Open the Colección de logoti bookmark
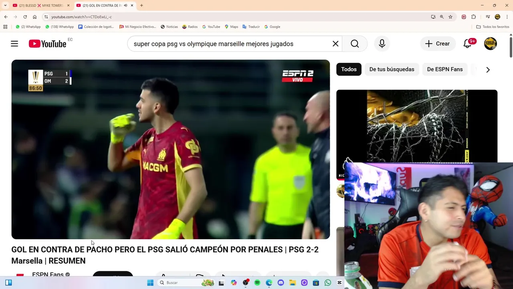513x289 pixels. [96, 27]
